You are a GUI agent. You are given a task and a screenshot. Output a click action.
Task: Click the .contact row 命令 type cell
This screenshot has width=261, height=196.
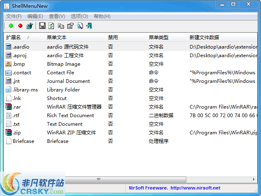click(154, 73)
